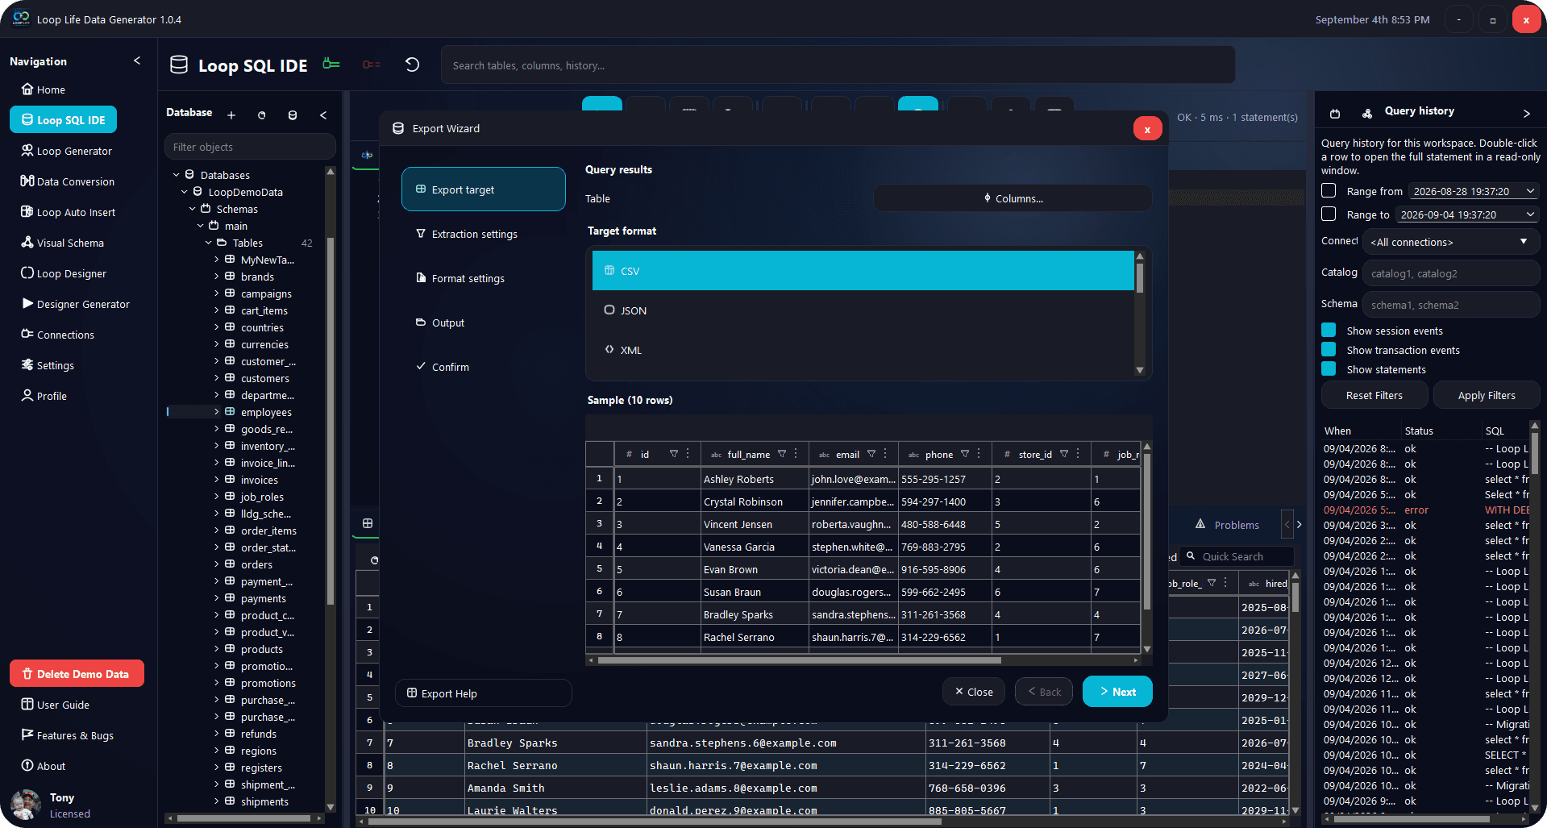Screen dimensions: 1547x828
Task: Select the CSV target format
Action: point(863,271)
